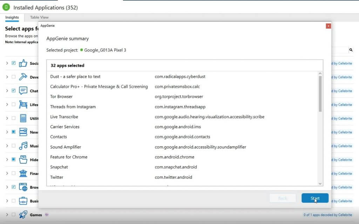This screenshot has height=224, width=359.
Task: Click the Business briefcase icon
Action: (x=23, y=201)
